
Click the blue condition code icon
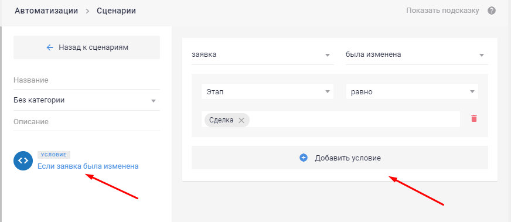pyautogui.click(x=23, y=161)
